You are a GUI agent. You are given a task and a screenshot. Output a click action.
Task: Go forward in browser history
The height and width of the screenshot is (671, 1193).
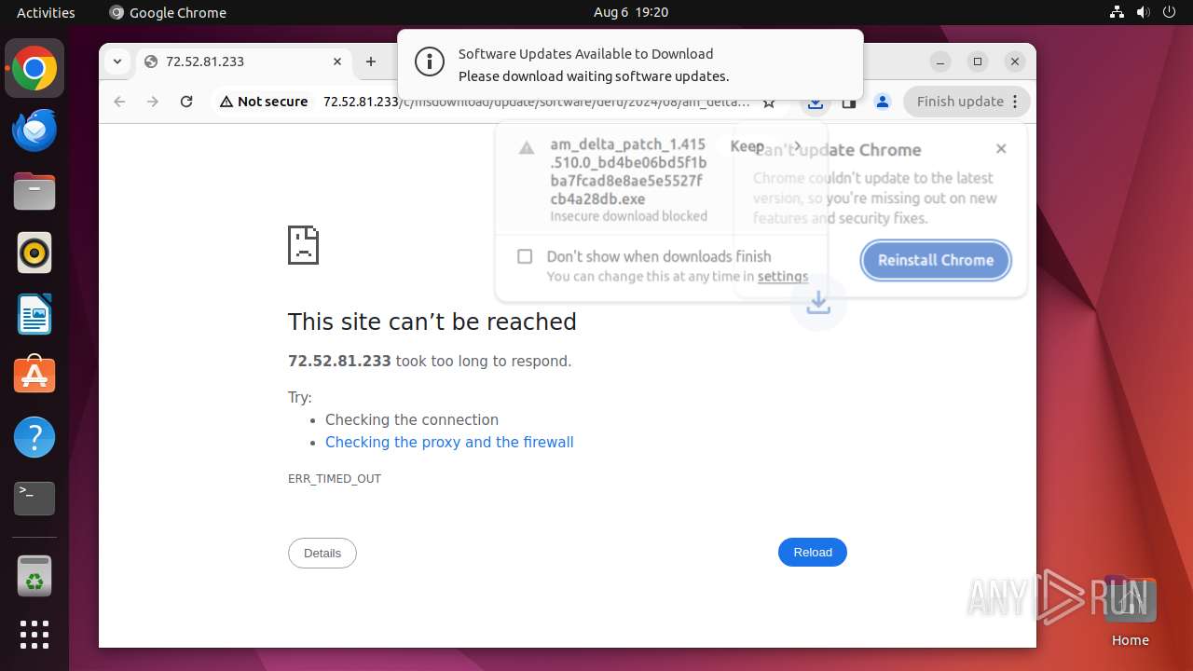click(x=153, y=102)
